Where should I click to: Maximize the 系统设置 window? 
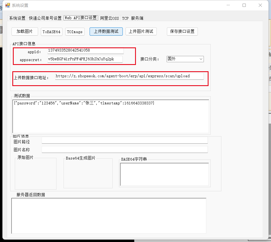[244, 5]
